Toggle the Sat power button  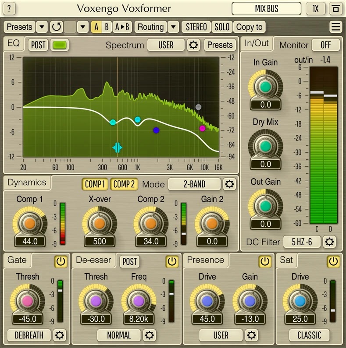click(333, 261)
